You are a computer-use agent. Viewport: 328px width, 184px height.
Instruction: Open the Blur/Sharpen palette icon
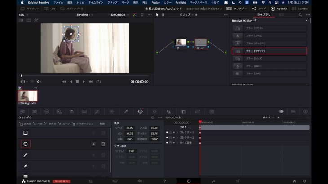pos(169,112)
